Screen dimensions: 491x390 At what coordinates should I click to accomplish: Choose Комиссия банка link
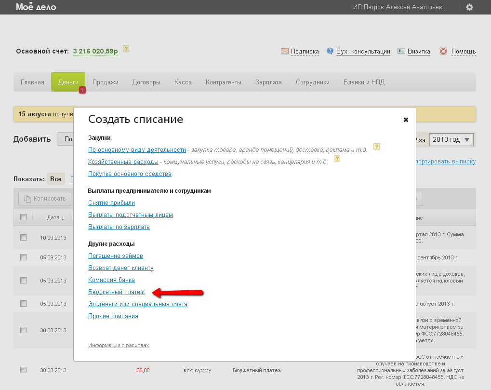pos(111,280)
